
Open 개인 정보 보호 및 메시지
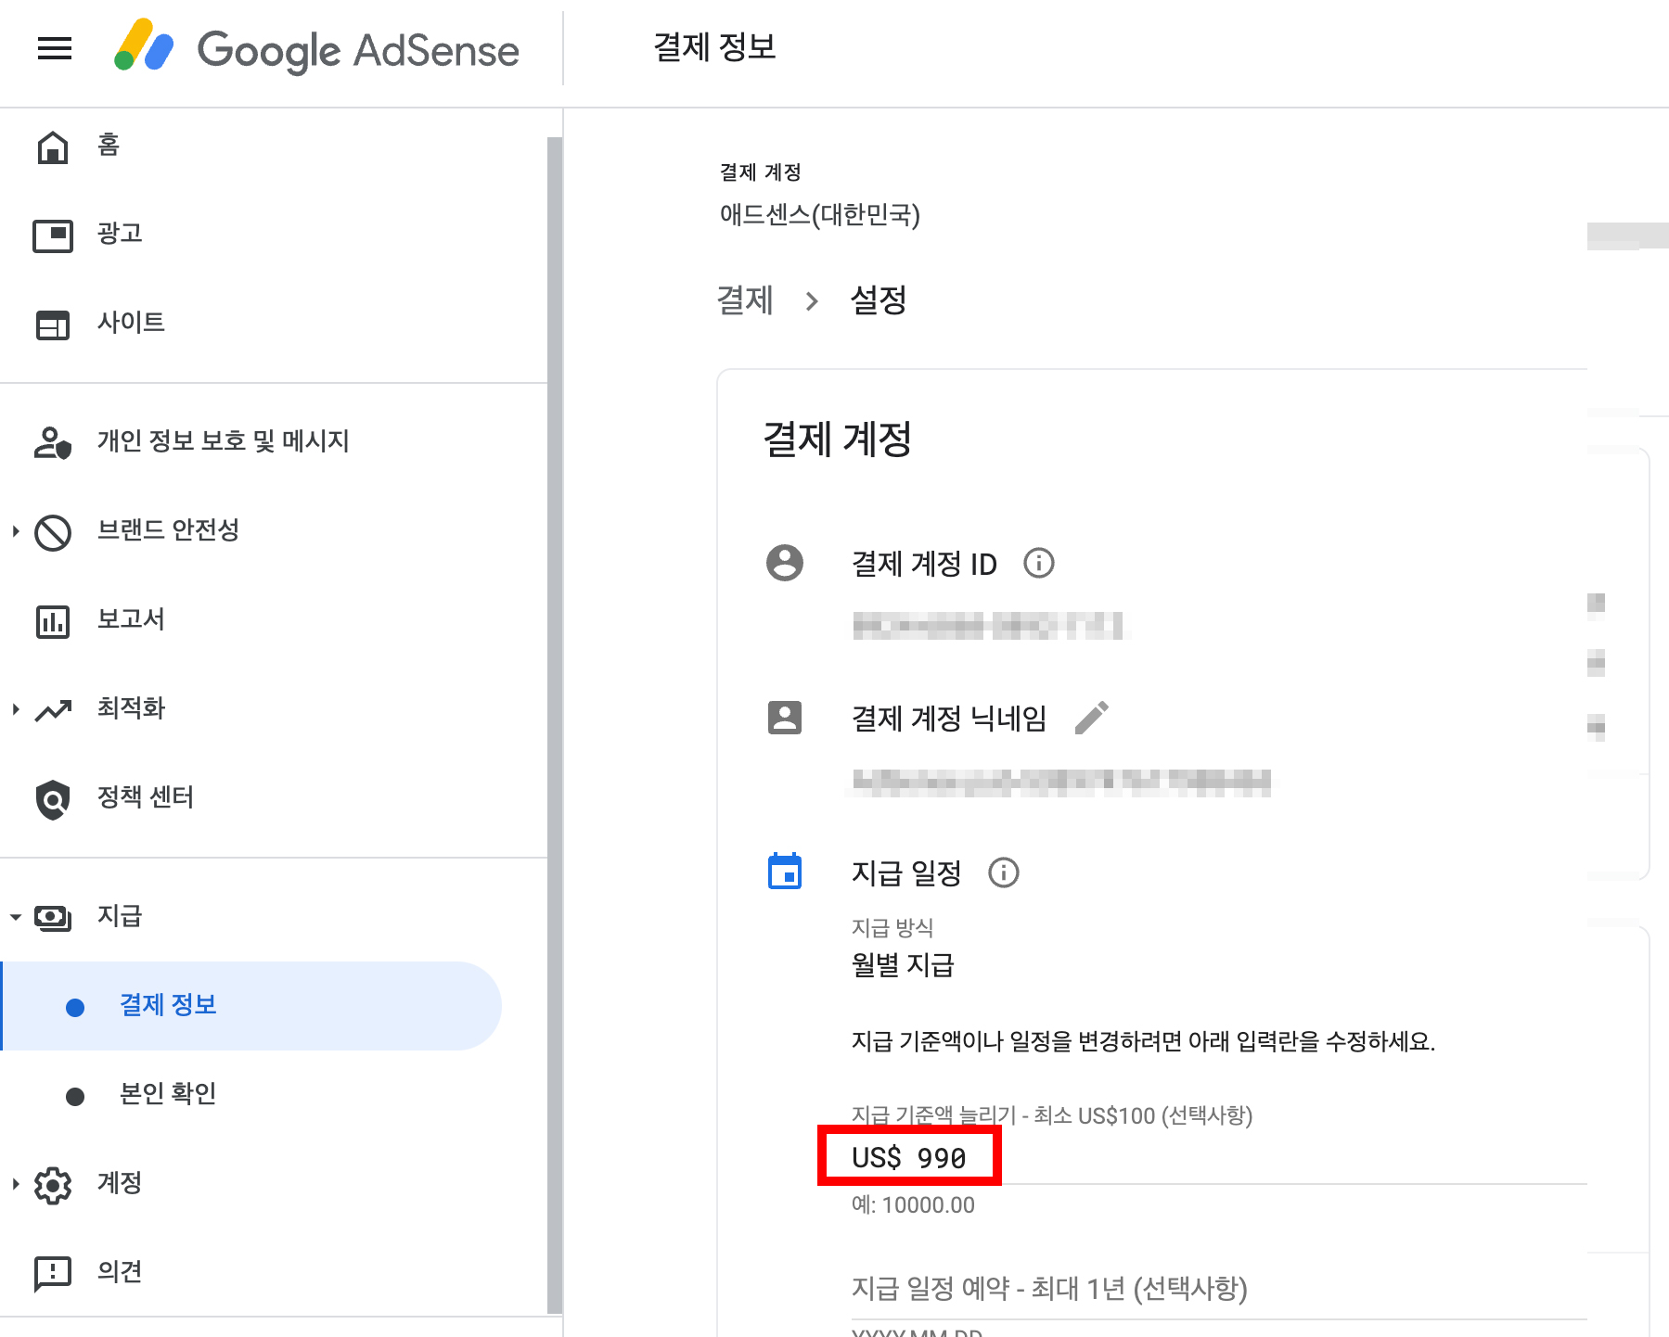223,440
